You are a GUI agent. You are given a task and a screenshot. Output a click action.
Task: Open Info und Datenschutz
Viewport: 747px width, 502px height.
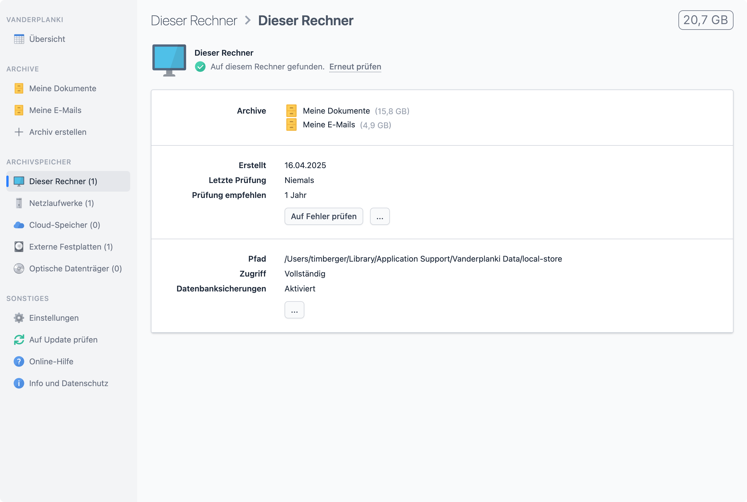pos(68,383)
